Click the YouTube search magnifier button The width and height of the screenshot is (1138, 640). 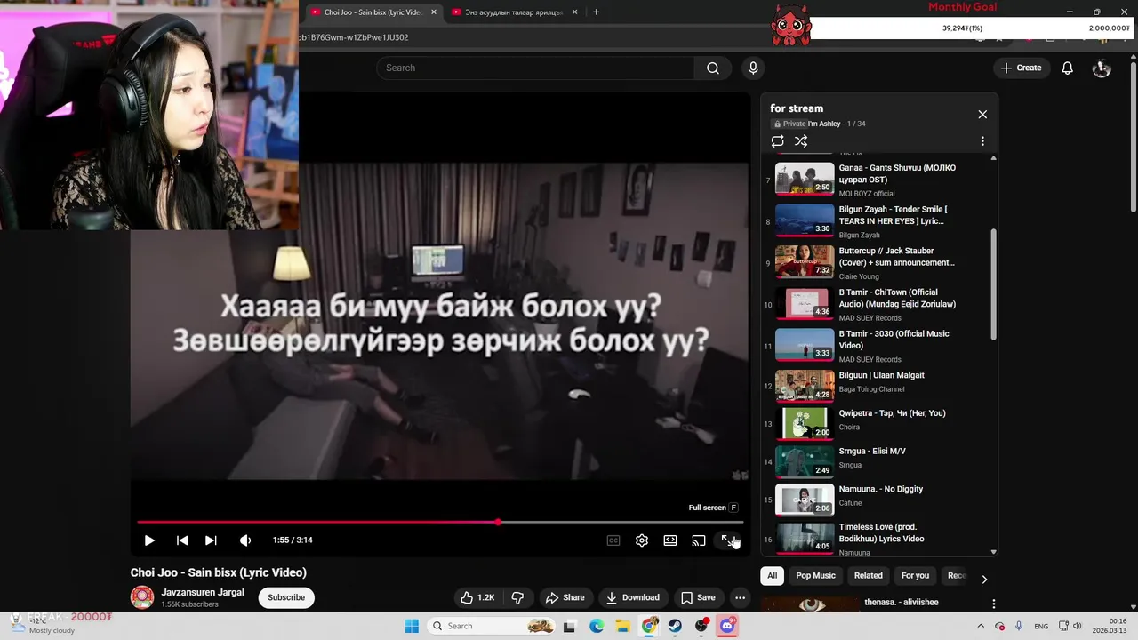coord(713,68)
